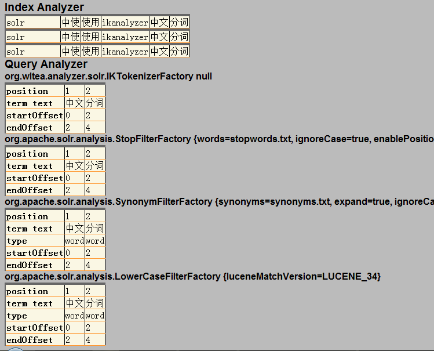Click endOffset value 4 in IKTokenizerFactory table
Image resolution: width=434 pixels, height=351 pixels.
[x=88, y=128]
